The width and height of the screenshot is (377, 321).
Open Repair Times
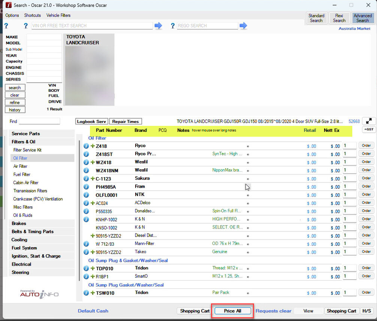tap(126, 121)
